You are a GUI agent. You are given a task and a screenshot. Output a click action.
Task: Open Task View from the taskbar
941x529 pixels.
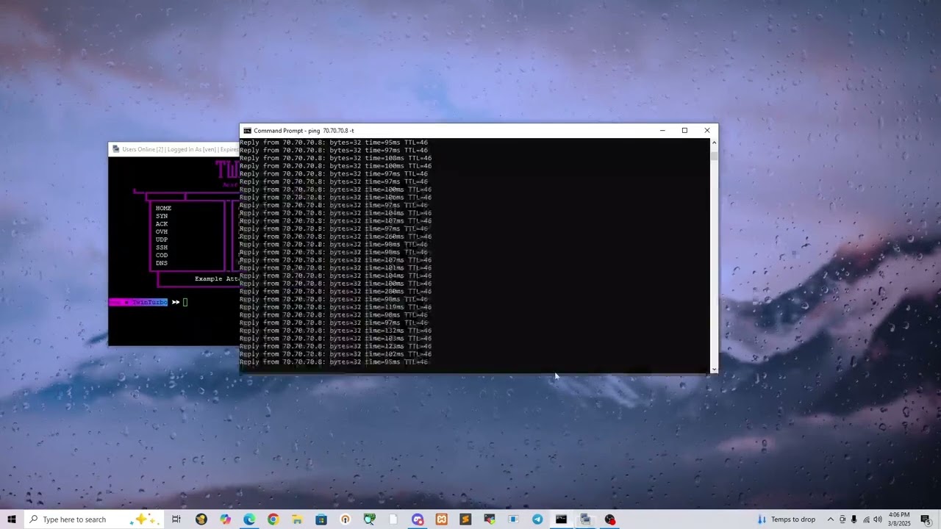pyautogui.click(x=176, y=519)
